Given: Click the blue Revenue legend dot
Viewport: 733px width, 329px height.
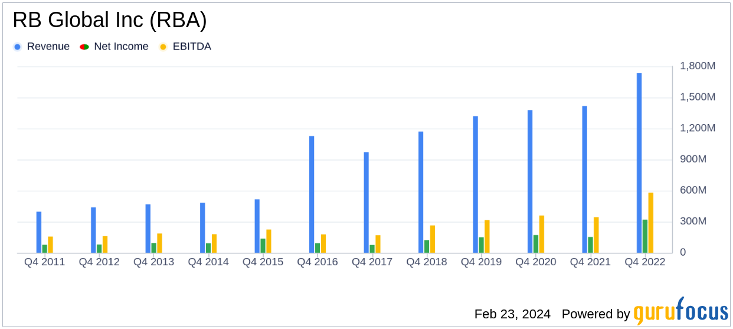Looking at the screenshot, I should tap(17, 47).
